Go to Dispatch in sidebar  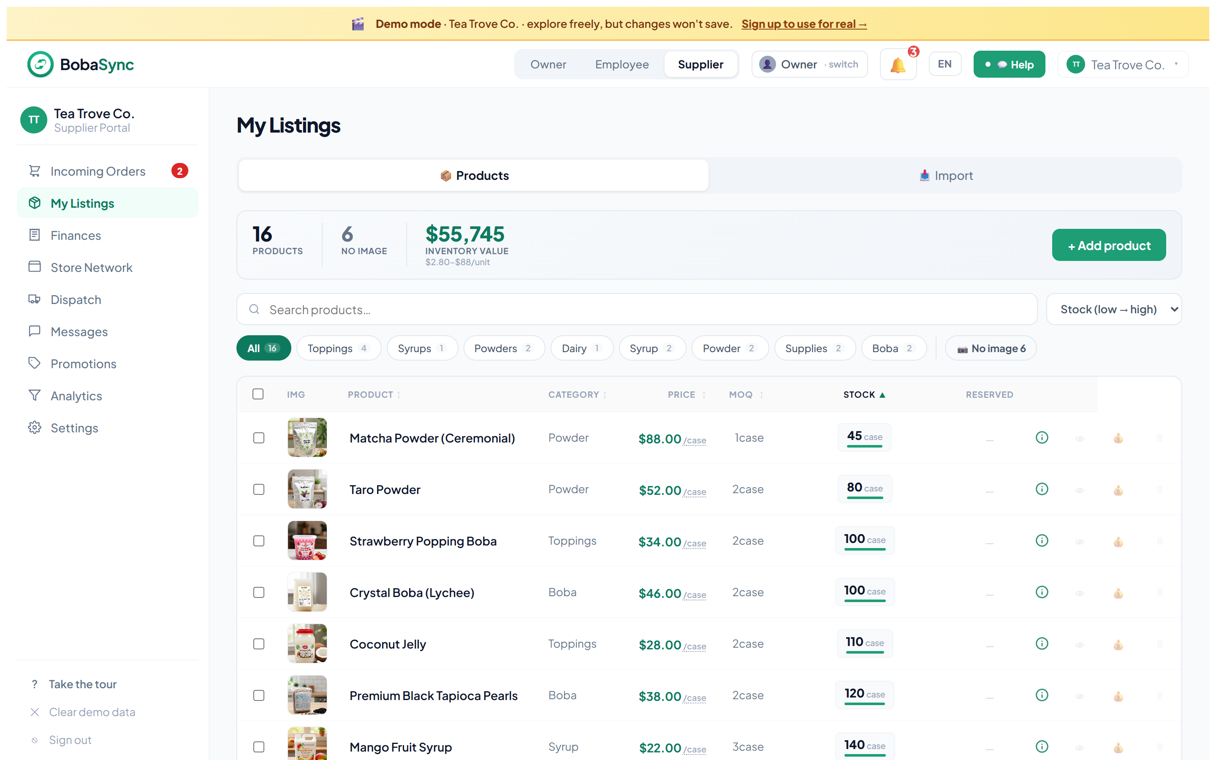tap(108, 300)
